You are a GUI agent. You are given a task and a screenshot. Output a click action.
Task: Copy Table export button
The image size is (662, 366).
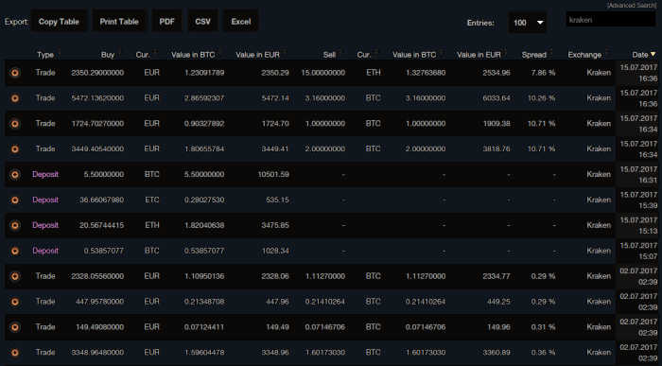point(59,22)
